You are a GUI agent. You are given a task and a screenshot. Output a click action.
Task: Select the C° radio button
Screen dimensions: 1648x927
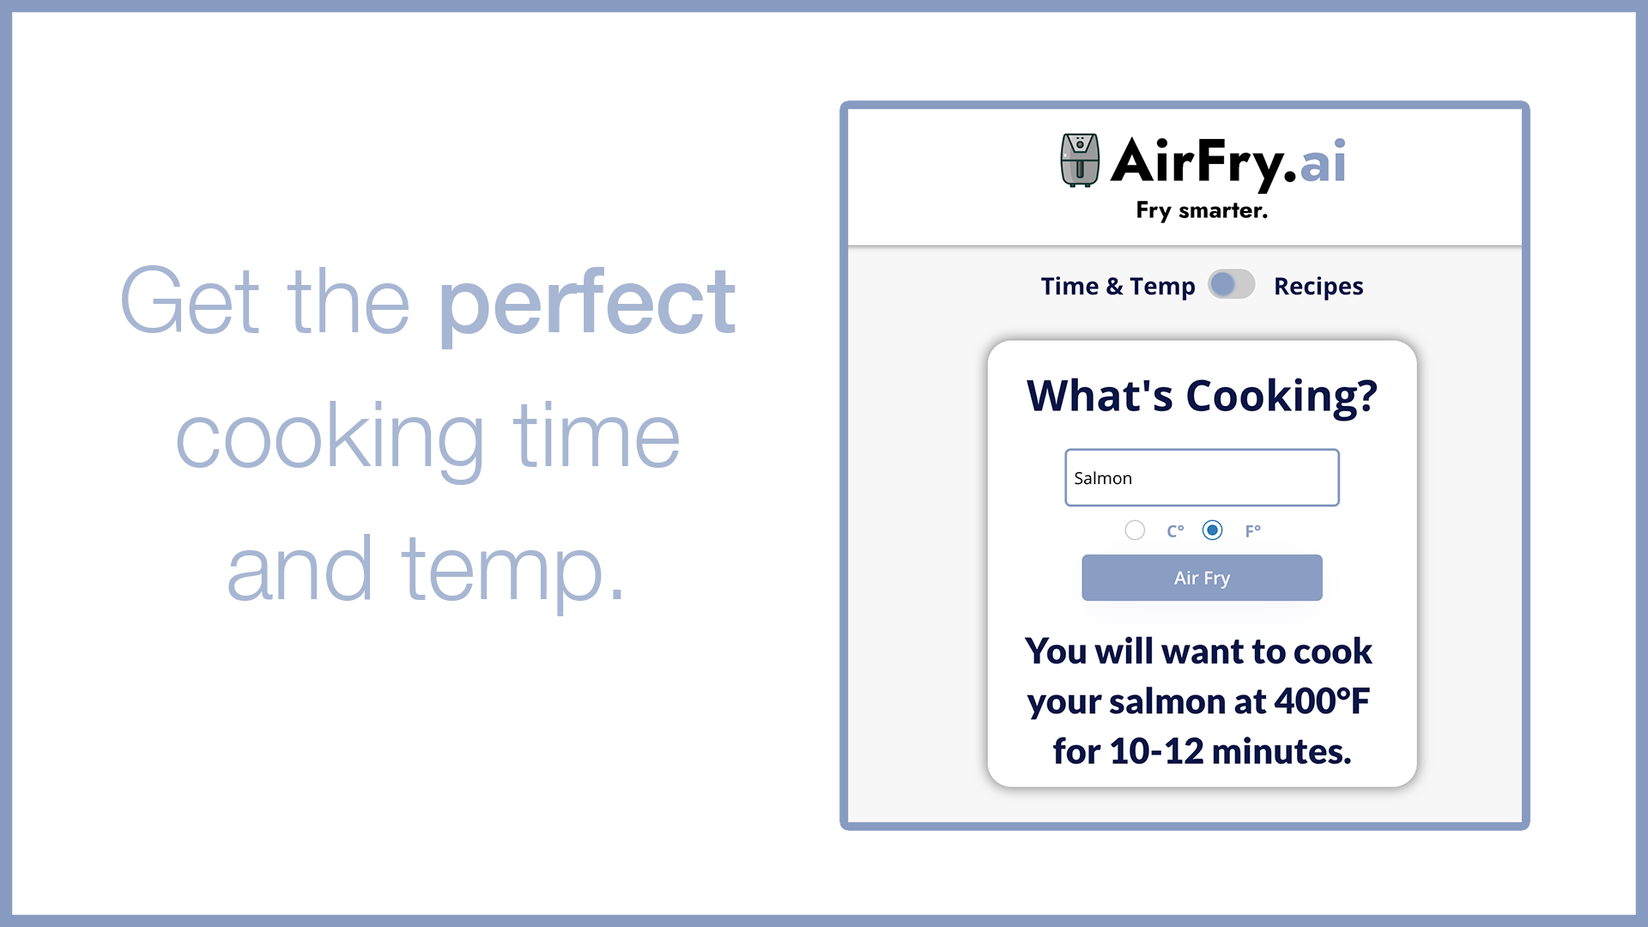(x=1135, y=530)
